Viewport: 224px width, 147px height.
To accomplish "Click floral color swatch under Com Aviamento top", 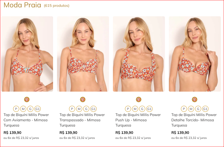I will tap(27, 99).
